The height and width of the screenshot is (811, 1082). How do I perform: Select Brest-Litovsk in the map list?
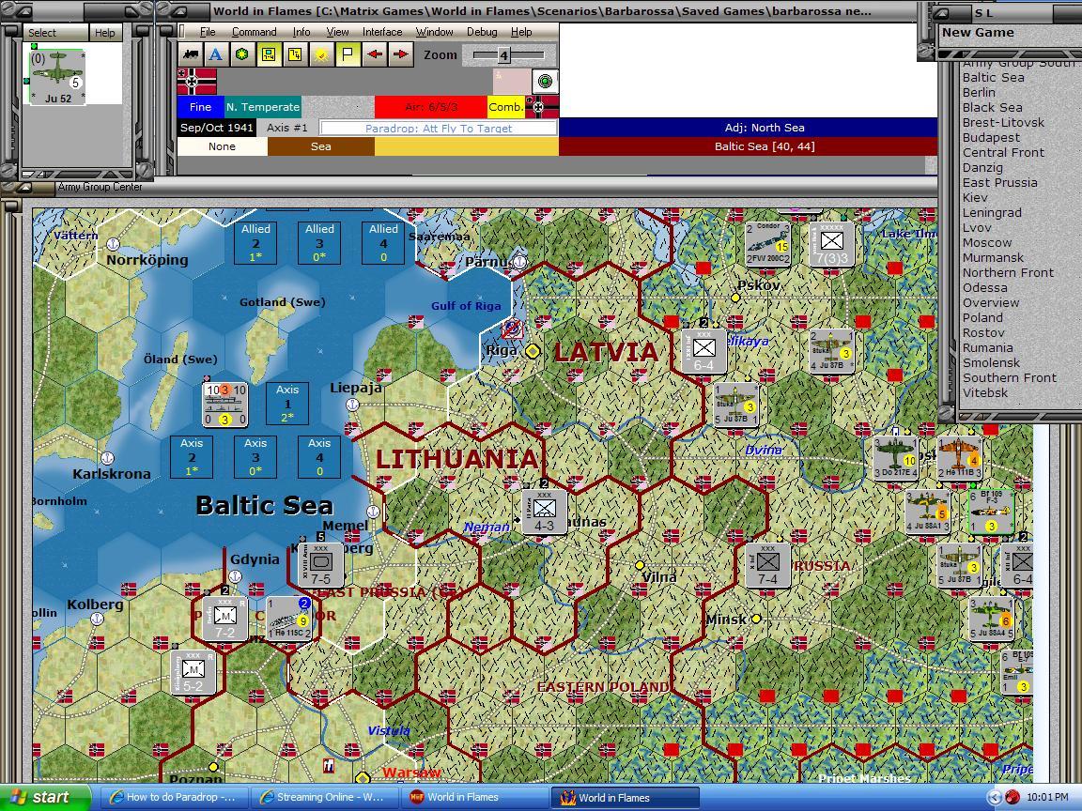(1003, 122)
